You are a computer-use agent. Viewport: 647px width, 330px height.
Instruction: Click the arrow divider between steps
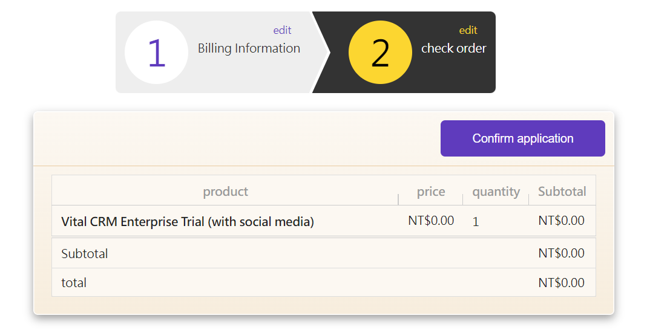coord(321,53)
